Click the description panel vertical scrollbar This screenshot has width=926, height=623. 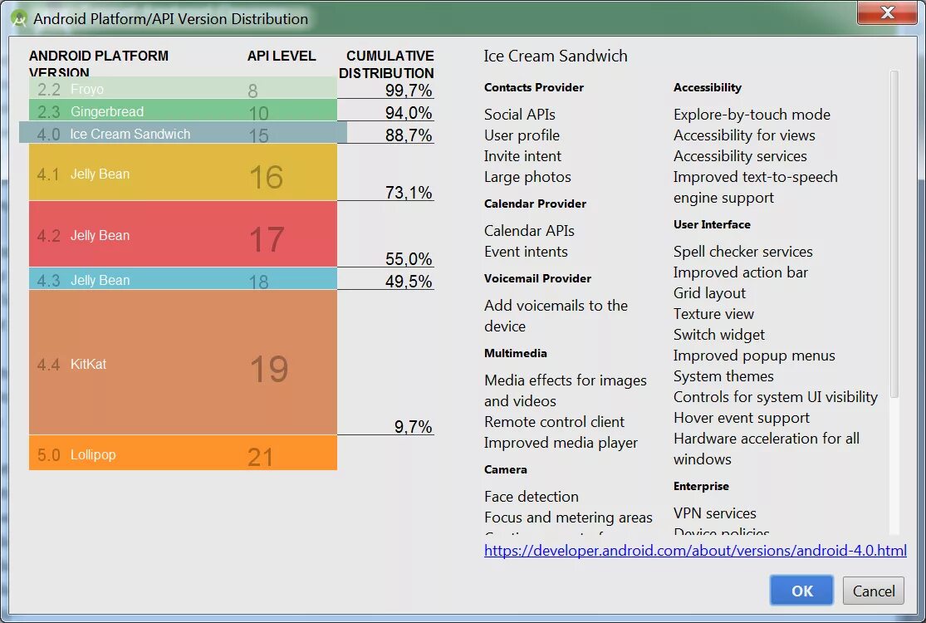[x=894, y=236]
